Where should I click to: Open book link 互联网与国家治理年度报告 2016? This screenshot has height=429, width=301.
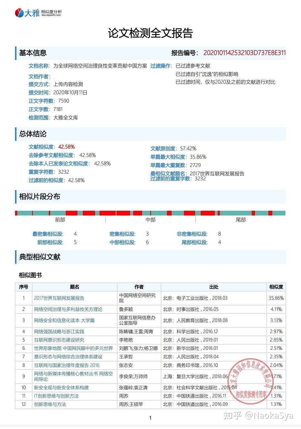click(x=67, y=365)
